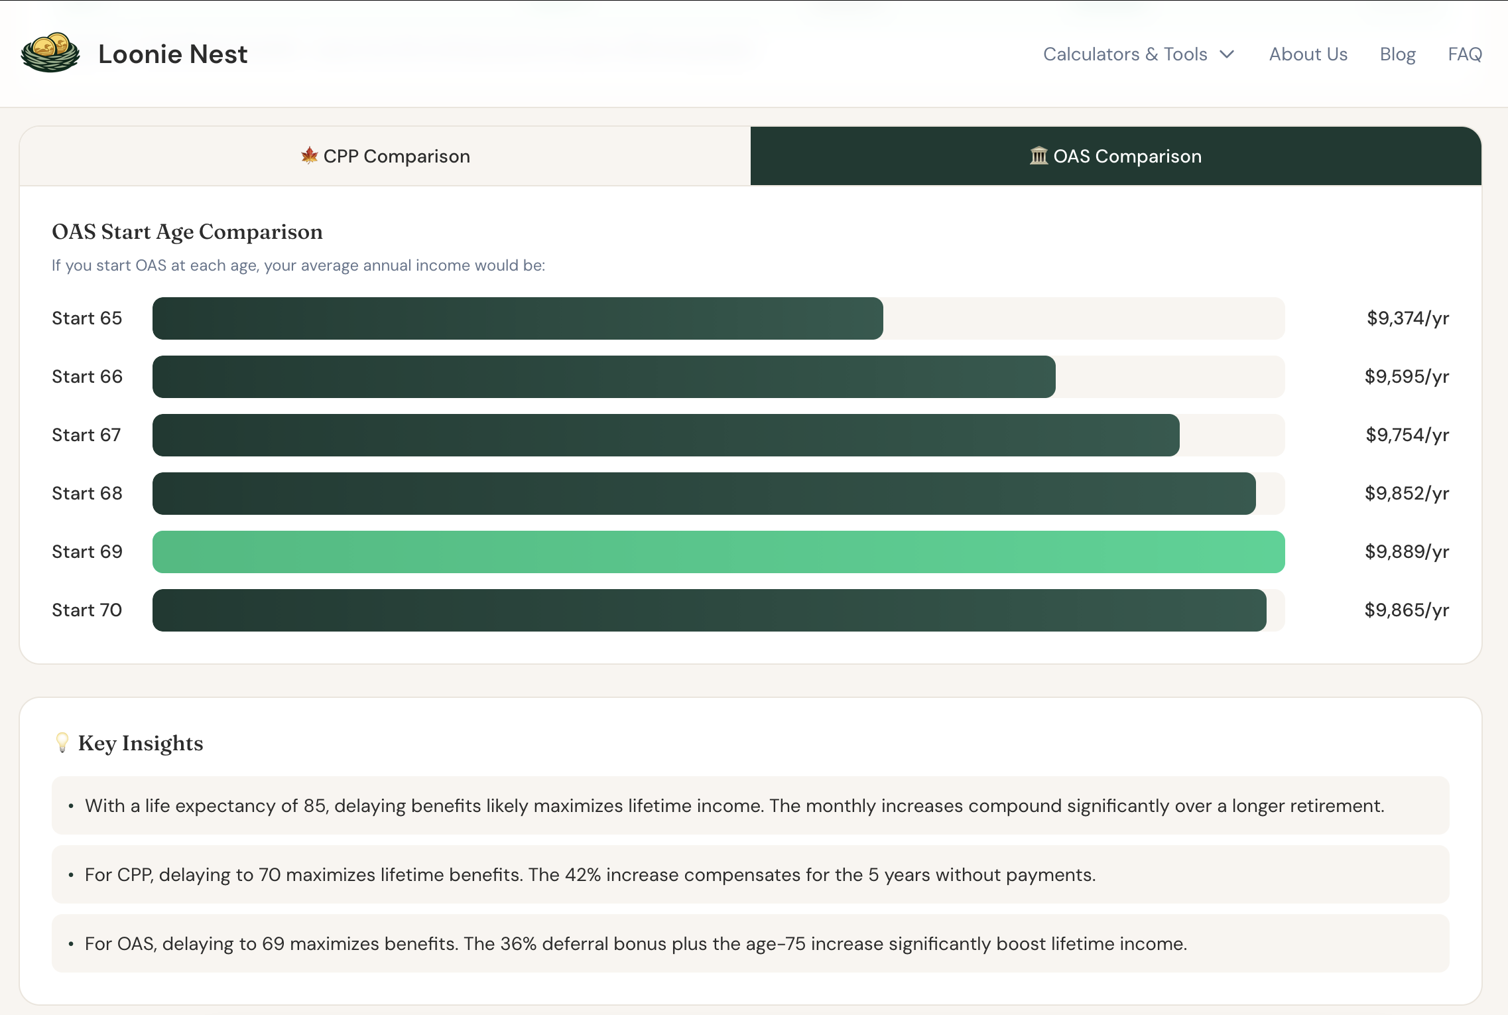Click the "OAS Start Age Comparison" heading
This screenshot has height=1015, width=1508.
(x=187, y=232)
